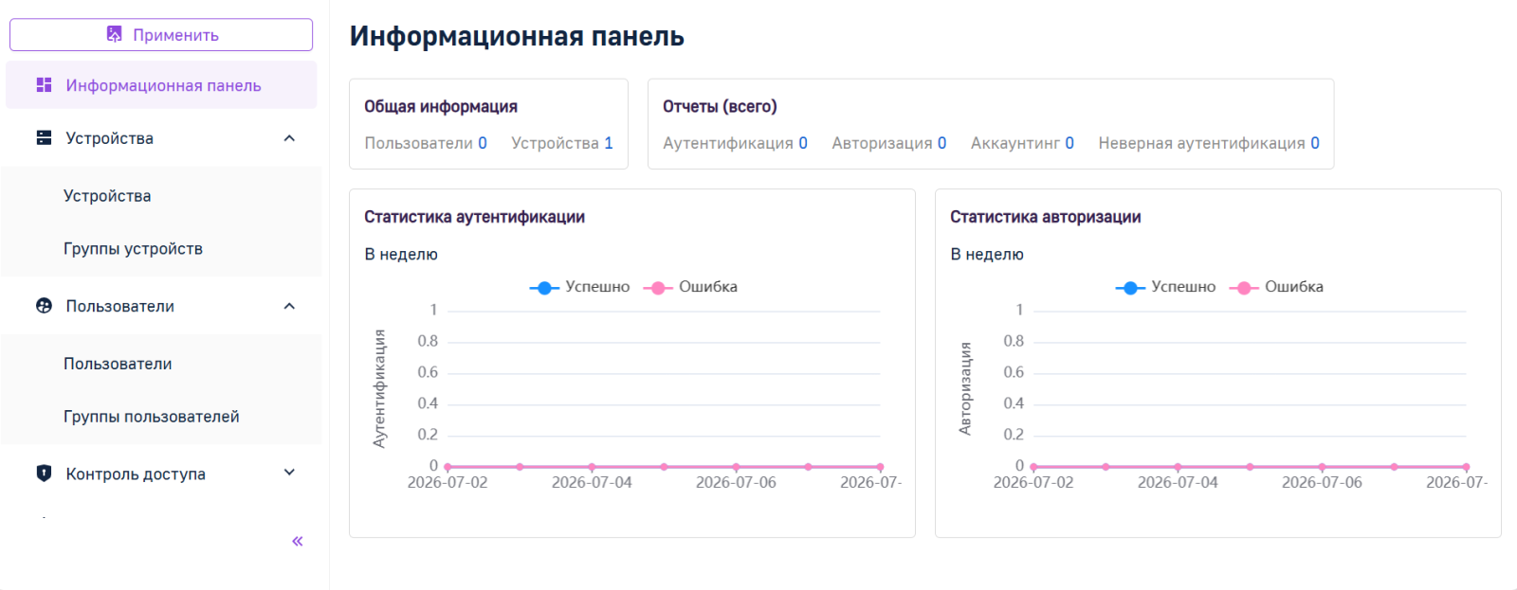Click the Устройства server icon in sidebar

coord(44,138)
